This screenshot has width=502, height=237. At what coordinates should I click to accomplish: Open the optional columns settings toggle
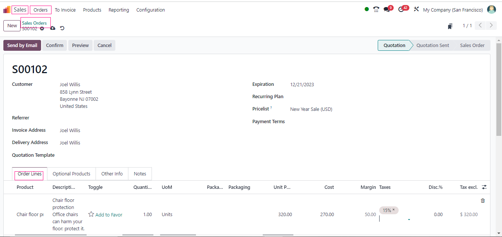(x=484, y=187)
